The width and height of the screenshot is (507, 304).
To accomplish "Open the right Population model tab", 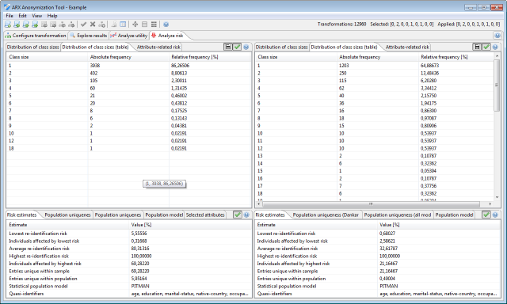I will (454, 215).
